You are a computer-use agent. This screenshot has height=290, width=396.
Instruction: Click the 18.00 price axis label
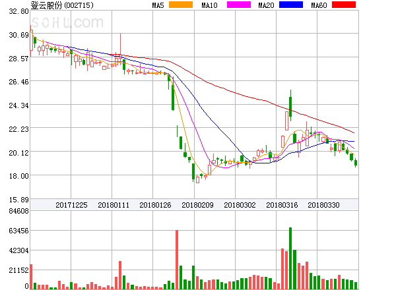(18, 176)
